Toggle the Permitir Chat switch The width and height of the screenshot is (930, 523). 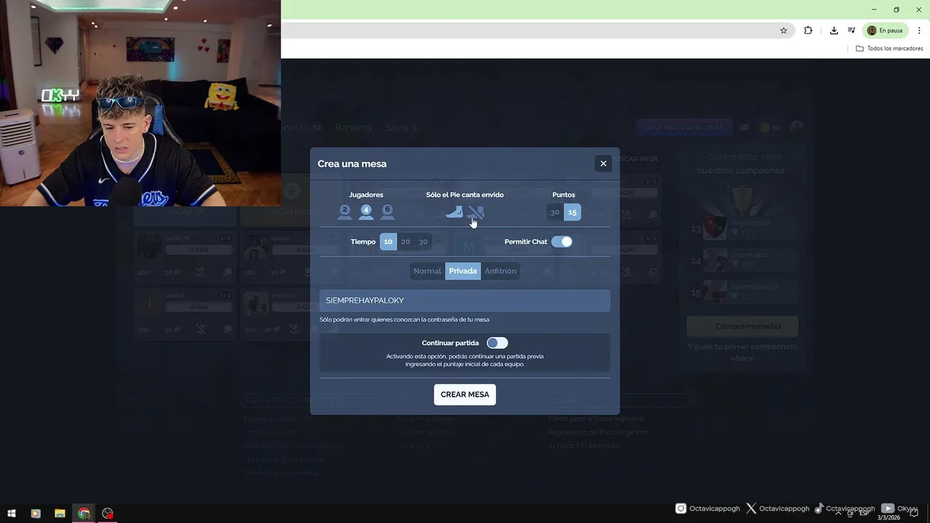[x=562, y=242]
